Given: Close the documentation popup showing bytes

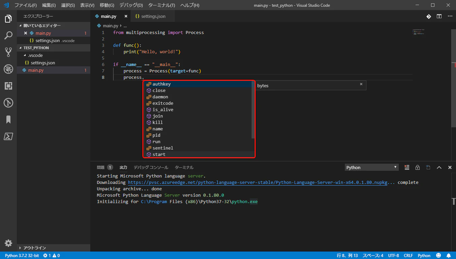Looking at the screenshot, I should [361, 84].
